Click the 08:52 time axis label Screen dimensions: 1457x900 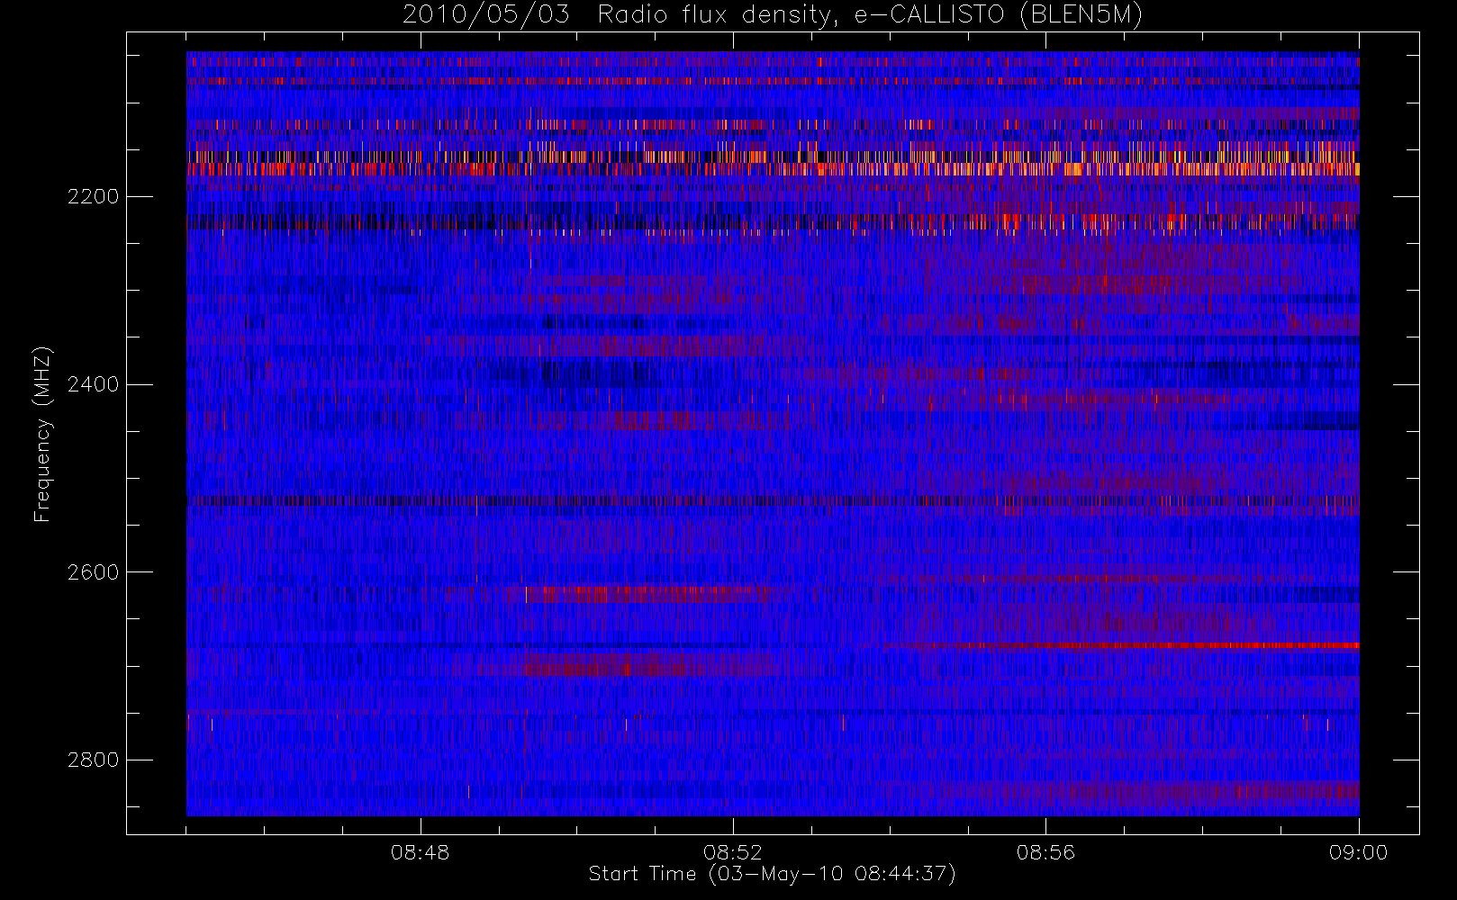(x=733, y=852)
